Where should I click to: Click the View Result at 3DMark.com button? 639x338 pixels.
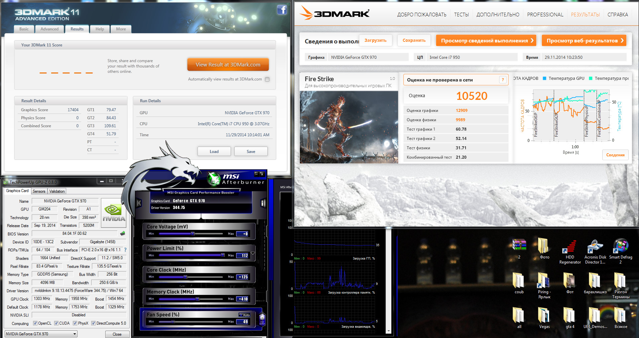(x=228, y=64)
